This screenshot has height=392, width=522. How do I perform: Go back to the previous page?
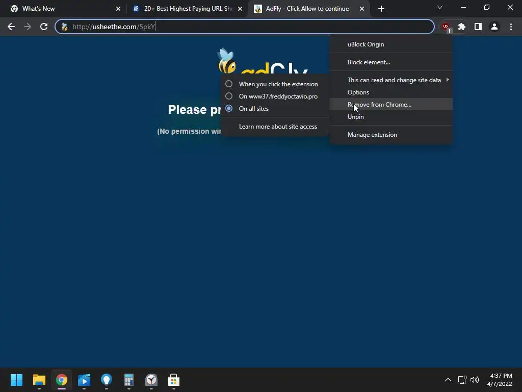[11, 27]
